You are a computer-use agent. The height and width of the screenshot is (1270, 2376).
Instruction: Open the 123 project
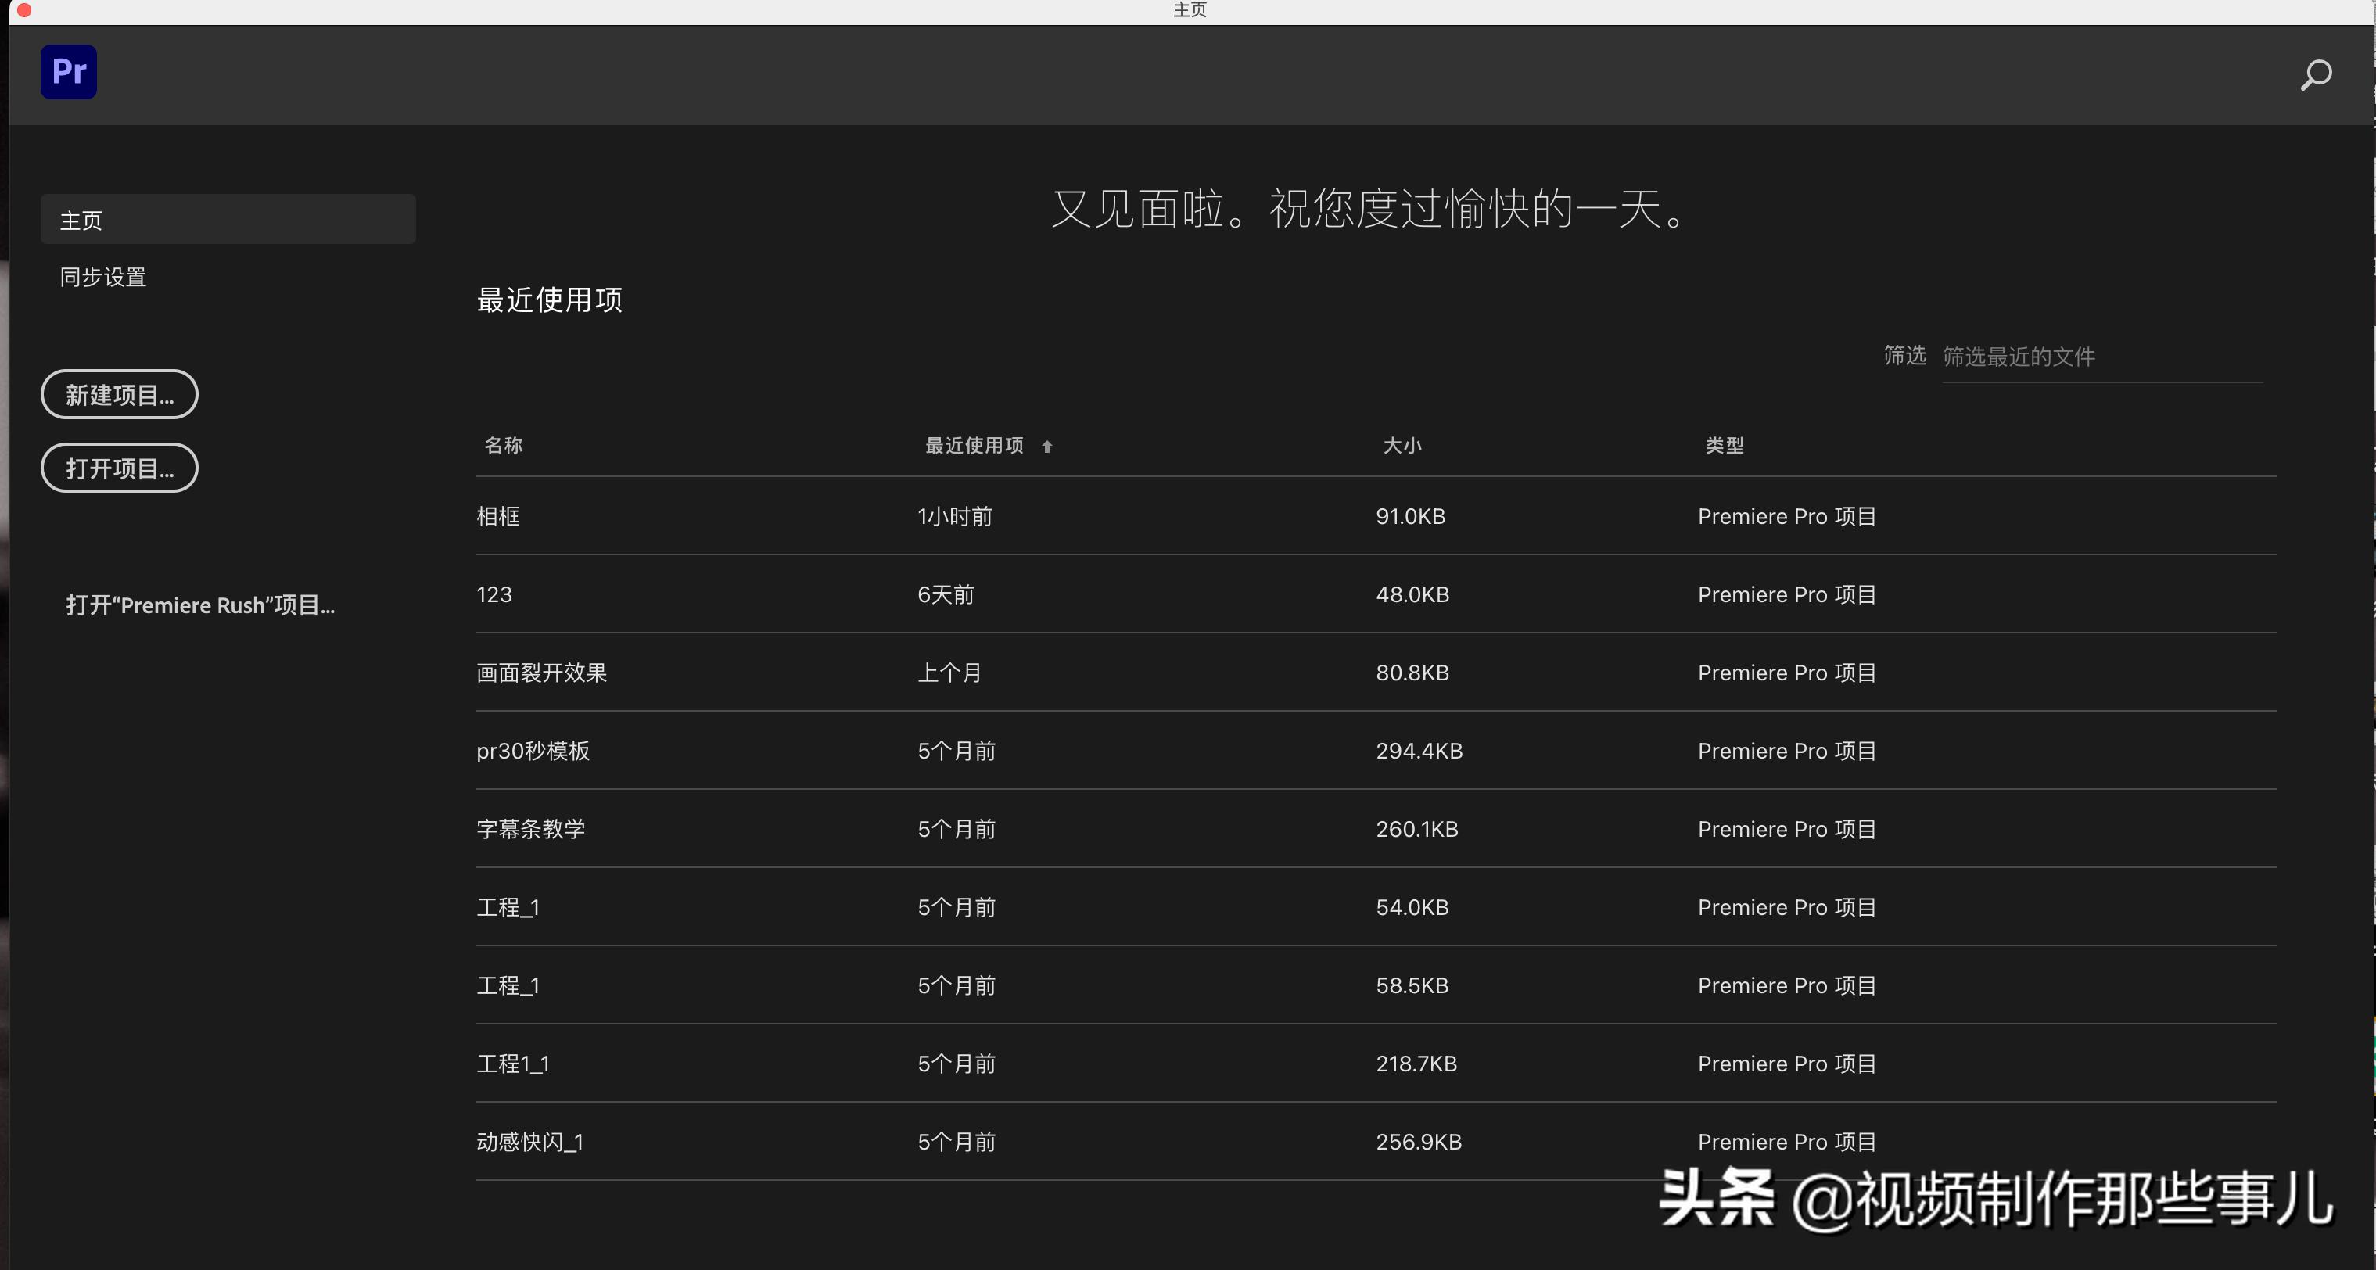tap(494, 594)
